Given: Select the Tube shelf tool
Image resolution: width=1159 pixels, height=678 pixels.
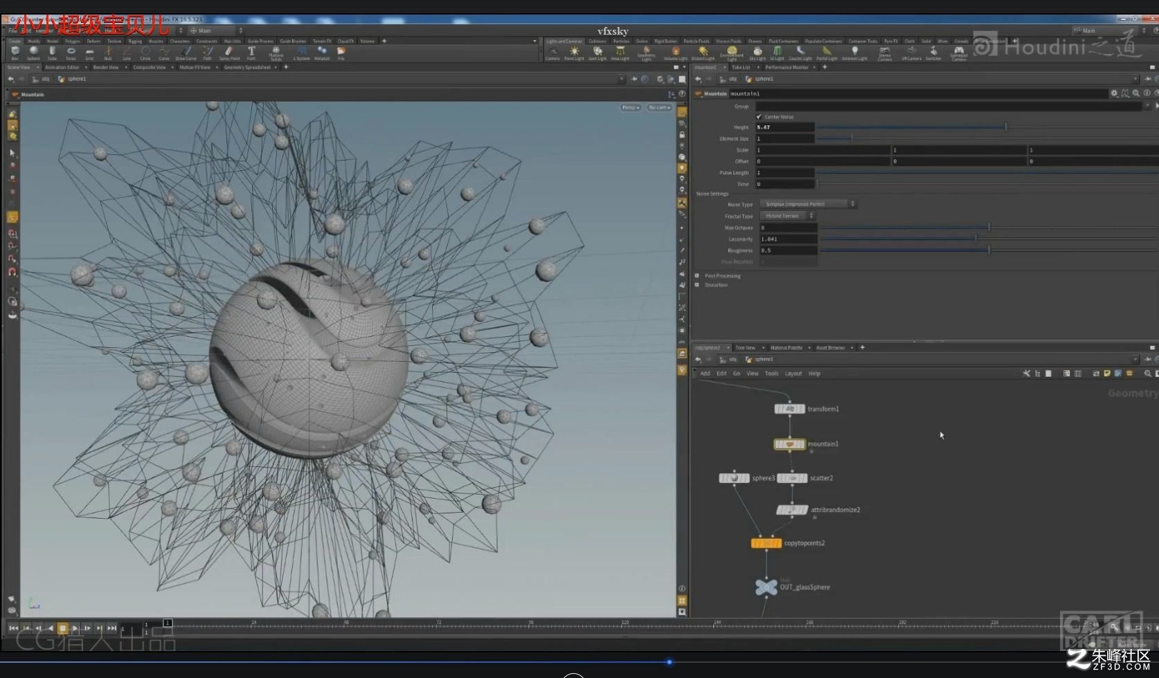Looking at the screenshot, I should [52, 53].
